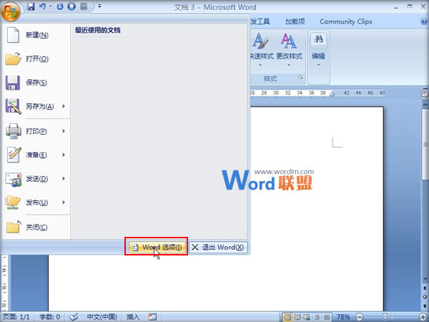429x322 pixels.
Task: Expand the 另存为(A) submenu arrow
Action: coord(64,106)
